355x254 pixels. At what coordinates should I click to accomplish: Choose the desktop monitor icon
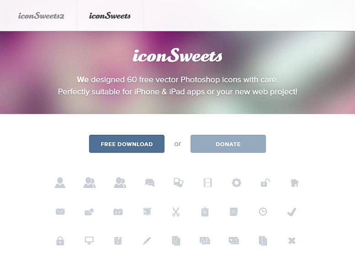pyautogui.click(x=89, y=240)
